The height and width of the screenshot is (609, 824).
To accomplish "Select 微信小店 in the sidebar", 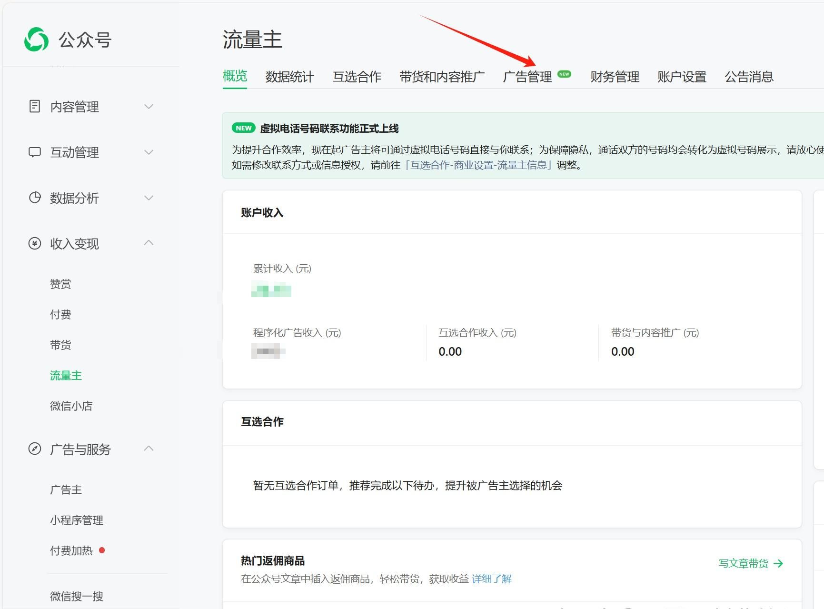I will coord(71,406).
